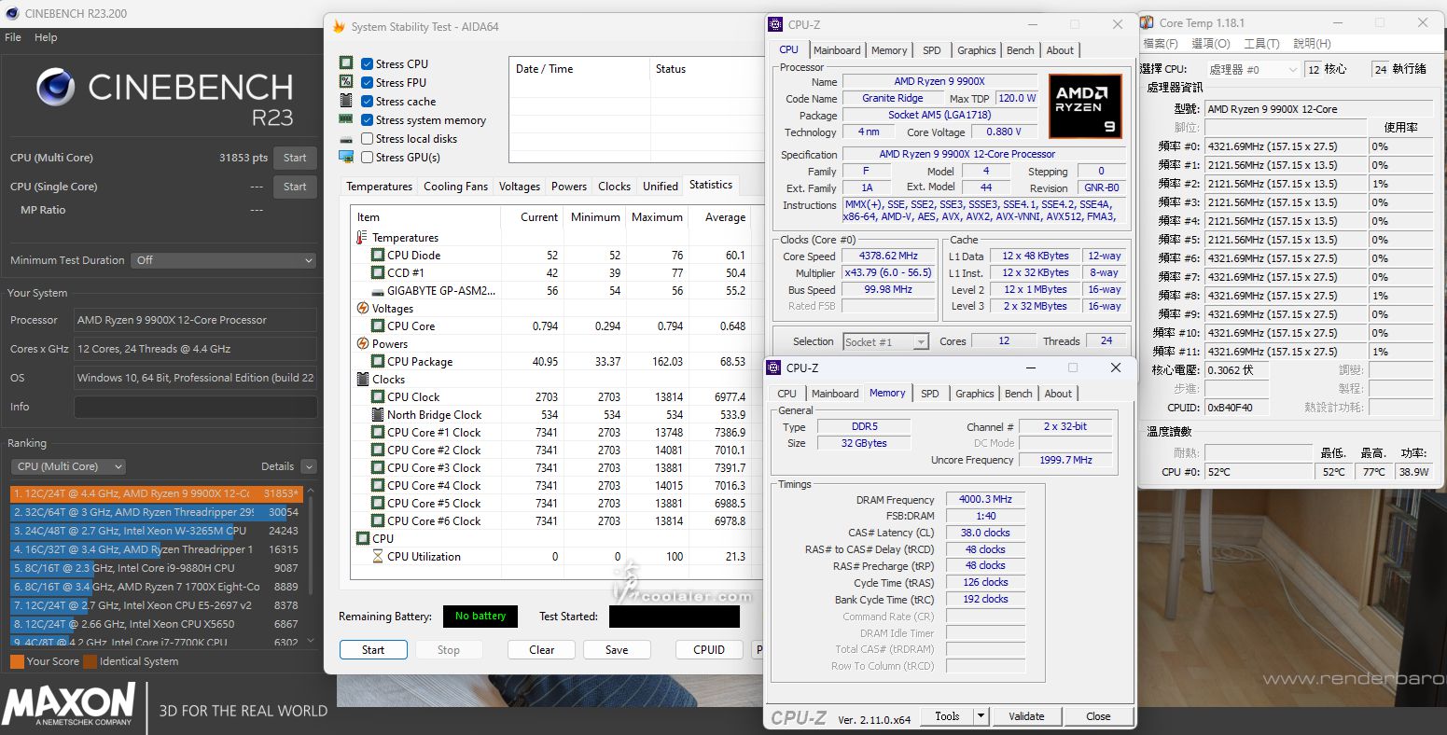Click the Temperatures thermometer icon in Statistics
Viewport: 1447px width, 735px height.
(x=363, y=238)
